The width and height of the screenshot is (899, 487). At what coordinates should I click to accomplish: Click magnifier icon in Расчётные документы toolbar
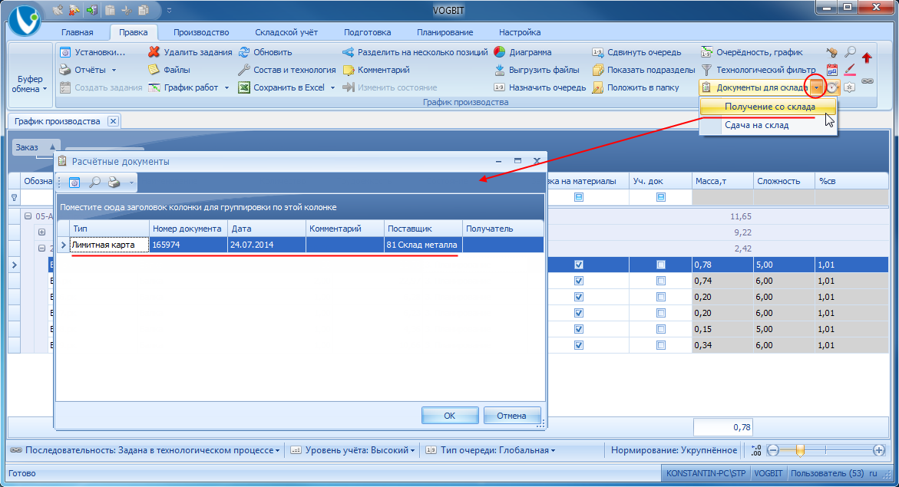[x=94, y=183]
